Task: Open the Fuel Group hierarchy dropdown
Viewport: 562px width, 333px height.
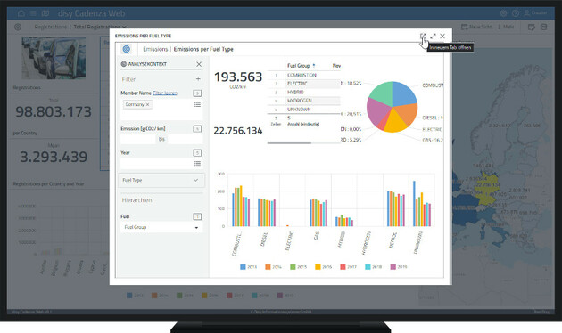Action: (161, 227)
